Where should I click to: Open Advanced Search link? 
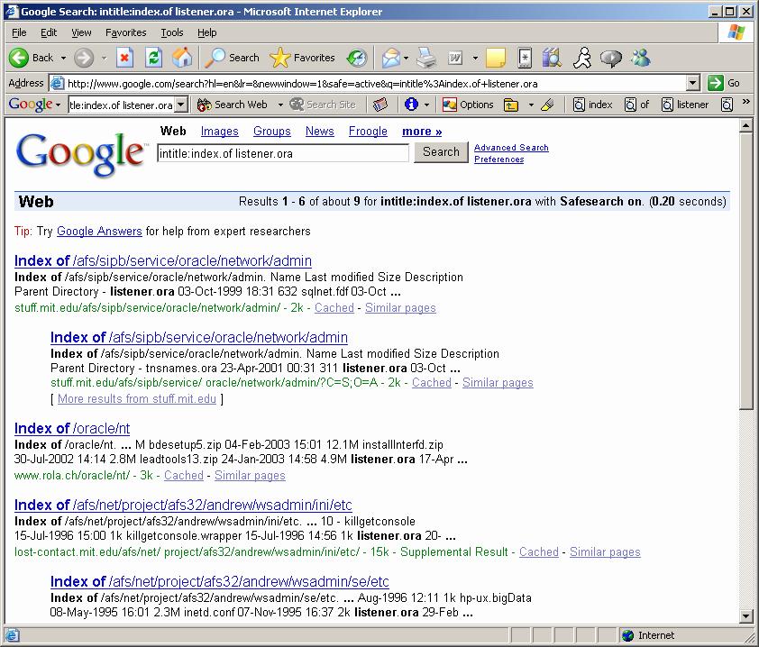(x=511, y=147)
